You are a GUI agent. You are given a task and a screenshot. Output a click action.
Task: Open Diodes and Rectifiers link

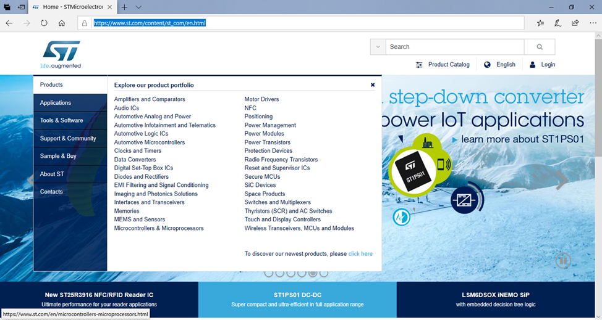pos(142,176)
